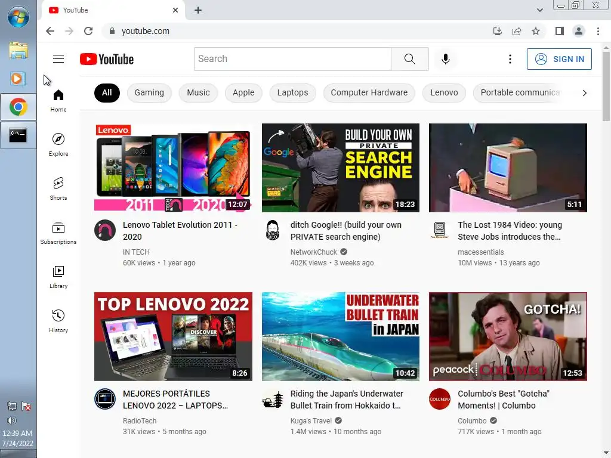
Task: Click the YouTube logo
Action: point(107,59)
